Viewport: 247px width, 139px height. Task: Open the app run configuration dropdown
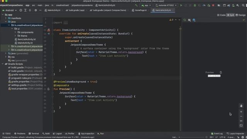(146, 5)
